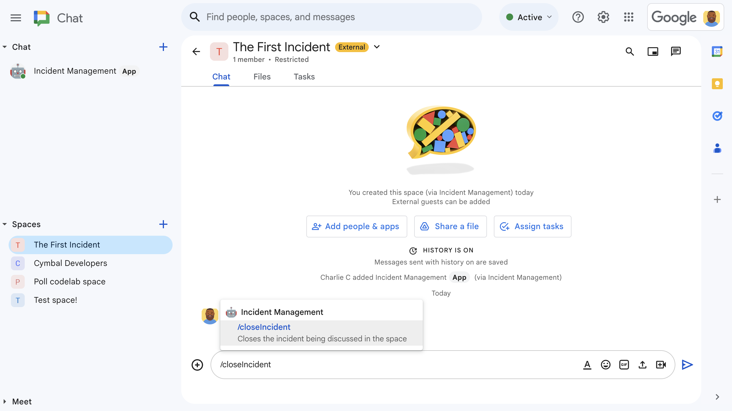The width and height of the screenshot is (732, 411).
Task: Toggle history on indicator
Action: [x=441, y=250]
